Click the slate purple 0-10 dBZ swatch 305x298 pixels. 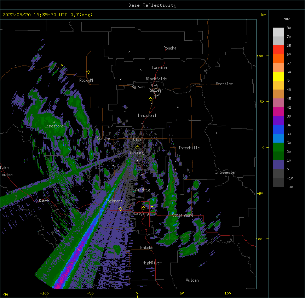278,165
